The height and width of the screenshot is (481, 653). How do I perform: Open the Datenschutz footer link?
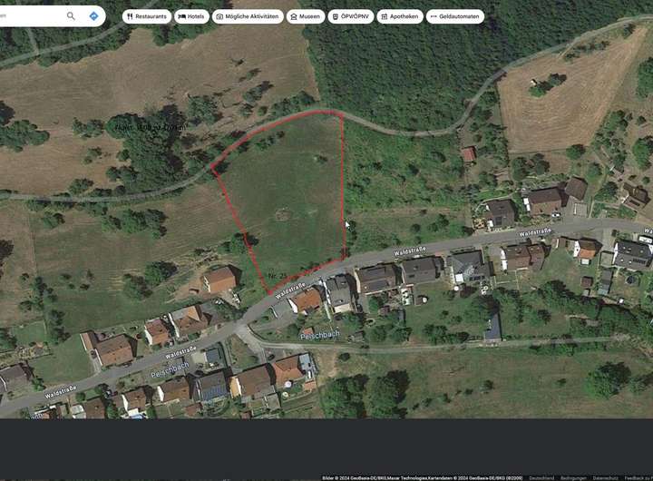(605, 478)
